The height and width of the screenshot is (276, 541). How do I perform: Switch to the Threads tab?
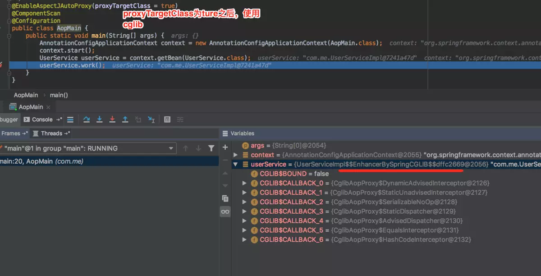pyautogui.click(x=51, y=133)
